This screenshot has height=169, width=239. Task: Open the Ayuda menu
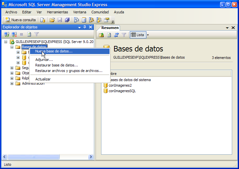[119, 12]
